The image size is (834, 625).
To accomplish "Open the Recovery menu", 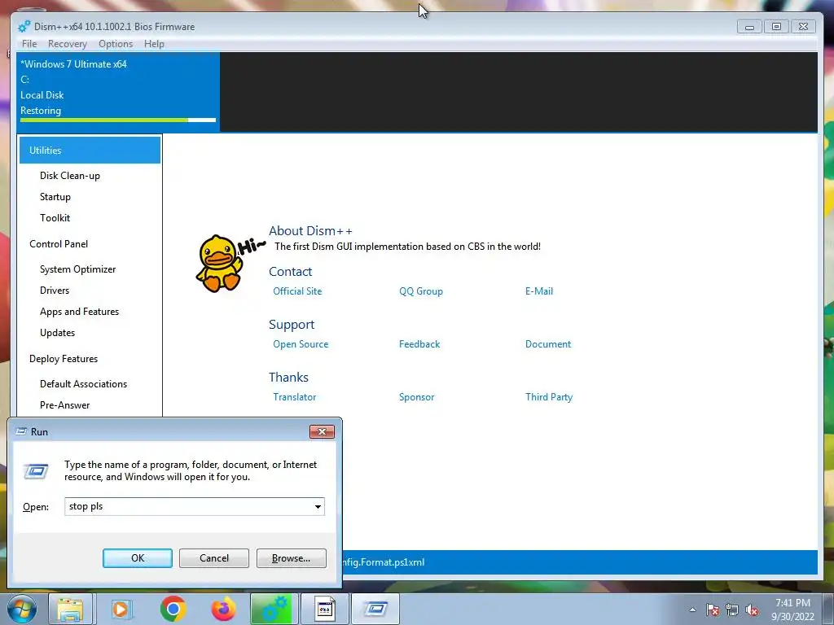I will (x=67, y=44).
